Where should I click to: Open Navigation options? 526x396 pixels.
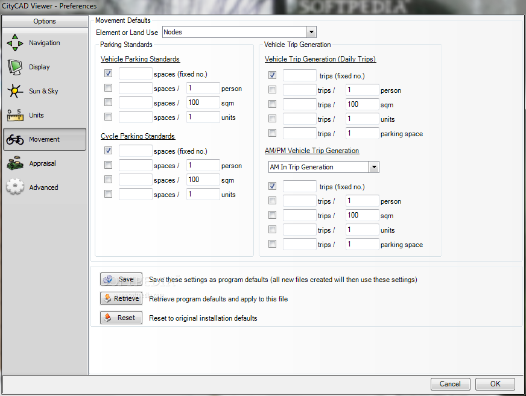(44, 43)
